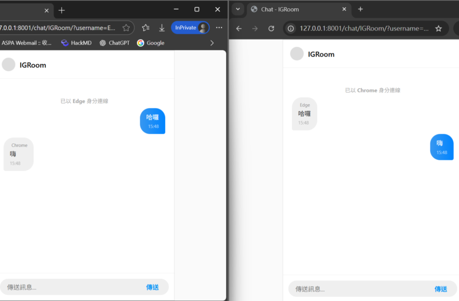Click the Edge address bar URL
The image size is (459, 301).
(58, 28)
